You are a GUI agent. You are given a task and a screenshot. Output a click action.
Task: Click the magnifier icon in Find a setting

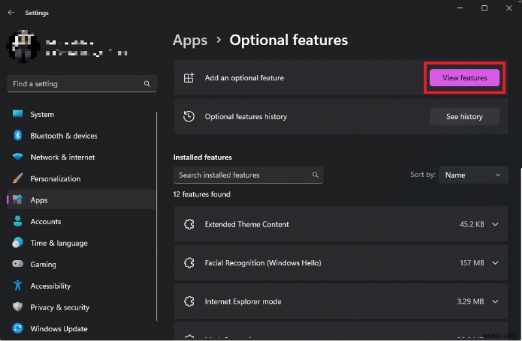[x=147, y=84]
